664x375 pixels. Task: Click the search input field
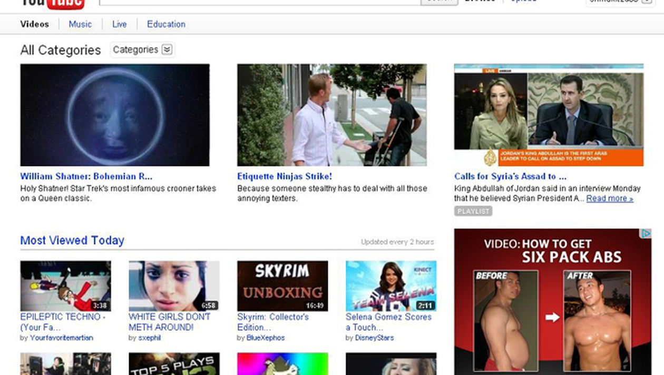click(x=259, y=2)
